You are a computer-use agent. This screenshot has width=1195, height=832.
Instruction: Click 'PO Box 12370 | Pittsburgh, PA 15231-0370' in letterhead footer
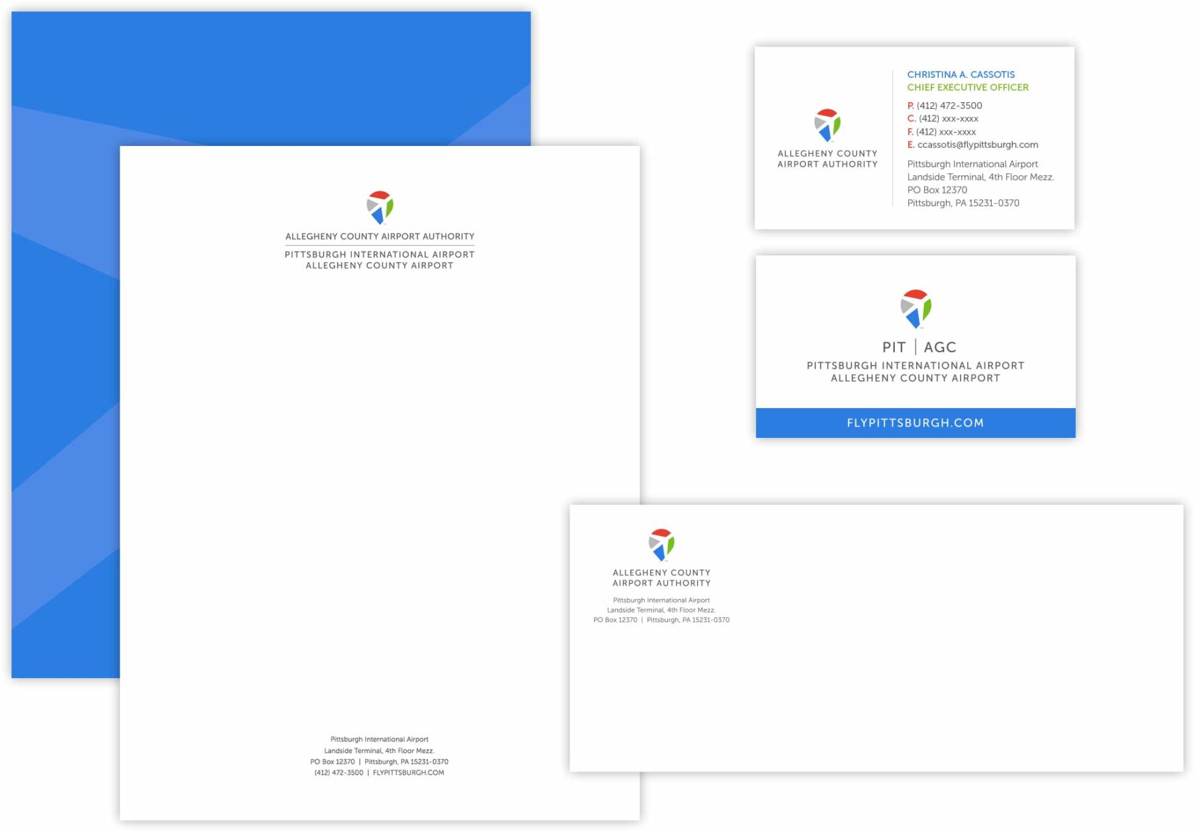379,762
